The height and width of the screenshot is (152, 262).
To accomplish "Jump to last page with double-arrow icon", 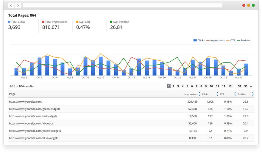I will pos(251,86).
